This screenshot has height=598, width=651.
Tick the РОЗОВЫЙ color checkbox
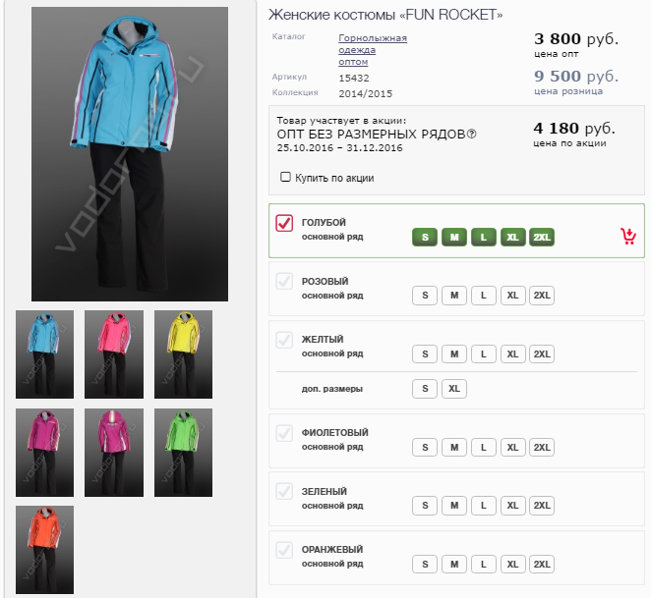coord(284,282)
